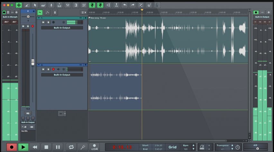Click the 0:18.13 red time display

(122, 147)
